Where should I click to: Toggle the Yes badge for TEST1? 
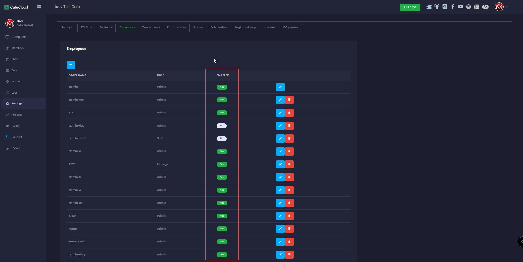(222, 164)
